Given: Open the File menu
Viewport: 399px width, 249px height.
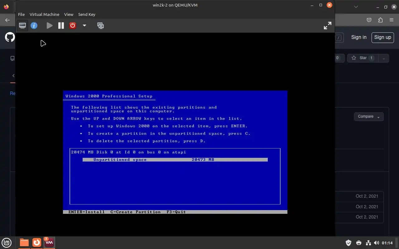Looking at the screenshot, I should (x=21, y=14).
